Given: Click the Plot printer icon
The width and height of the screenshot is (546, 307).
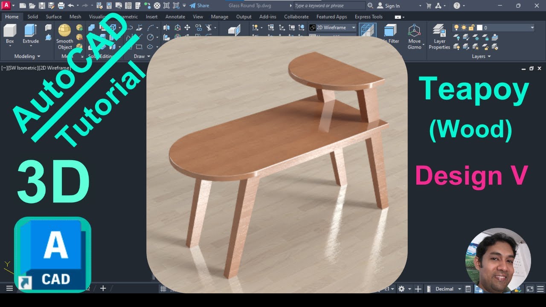Looking at the screenshot, I should tap(61, 6).
